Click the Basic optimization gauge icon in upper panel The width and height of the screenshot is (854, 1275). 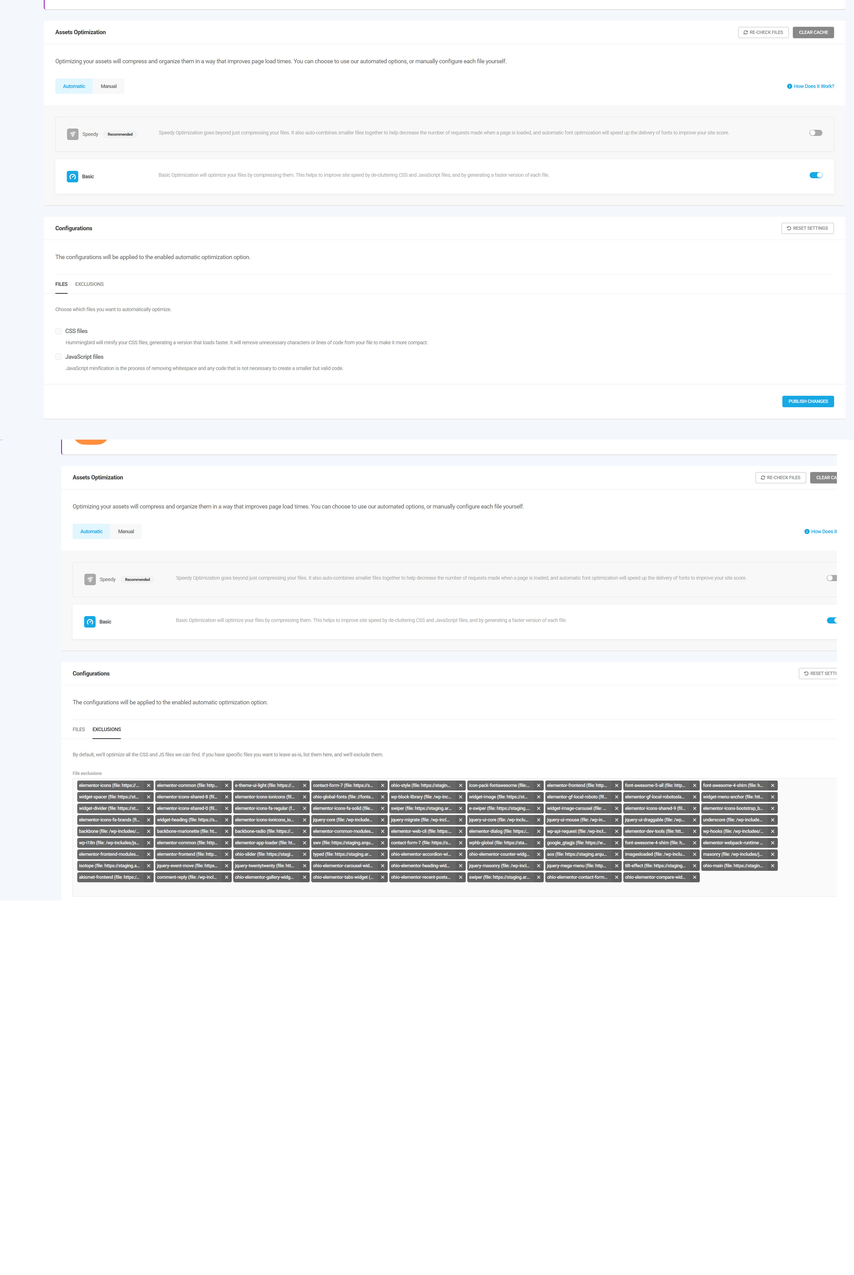[x=72, y=176]
